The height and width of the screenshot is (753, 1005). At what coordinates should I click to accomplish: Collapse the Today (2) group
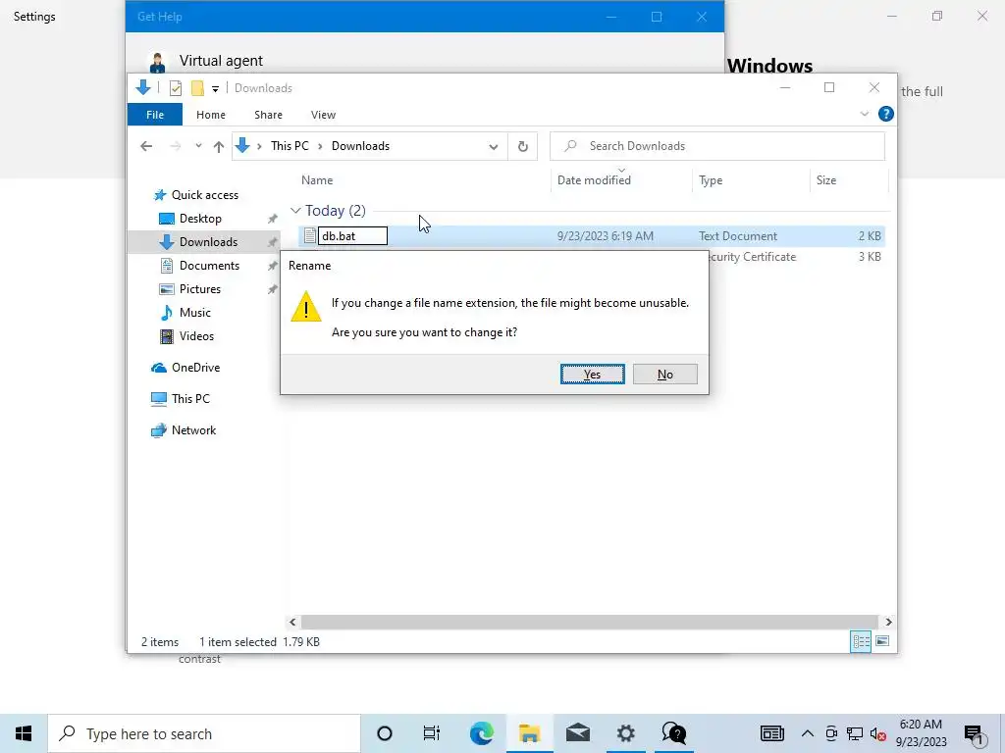click(x=294, y=210)
